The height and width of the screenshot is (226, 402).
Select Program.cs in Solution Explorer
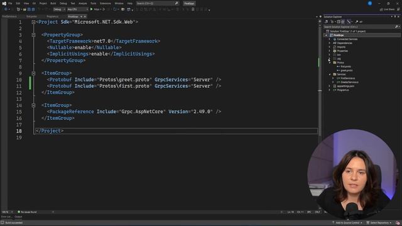343,90
